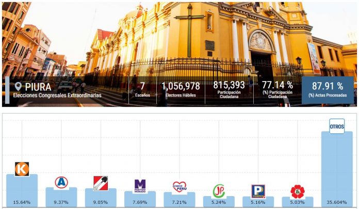
Task: Select the green and red JP logo
Action: [219, 190]
